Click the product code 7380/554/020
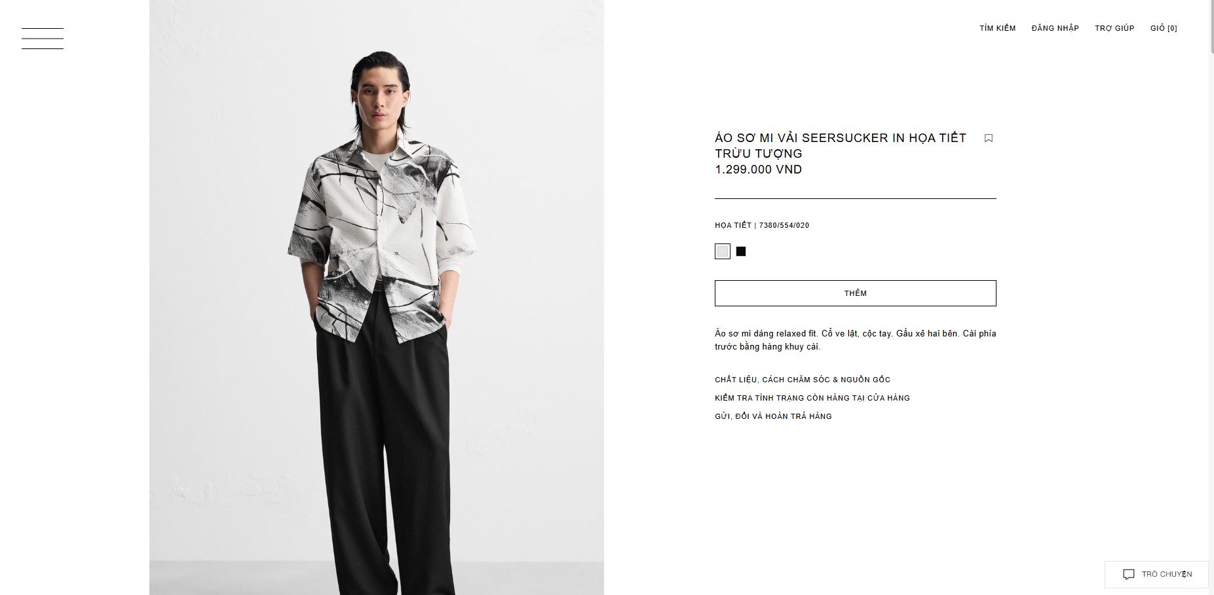Viewport: 1214px width, 595px height. coord(784,225)
